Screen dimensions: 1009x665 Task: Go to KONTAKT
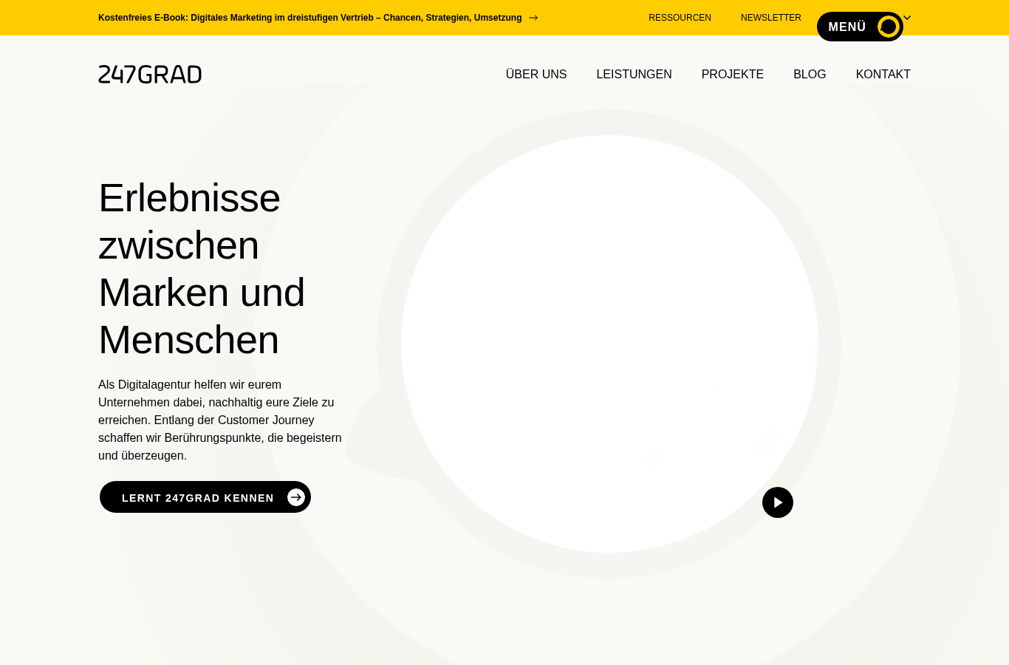[x=883, y=75]
